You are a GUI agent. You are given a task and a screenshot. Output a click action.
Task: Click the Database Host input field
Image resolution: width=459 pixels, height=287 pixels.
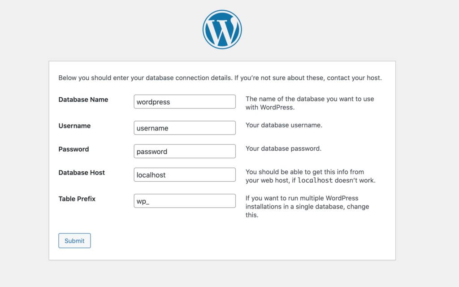point(185,175)
